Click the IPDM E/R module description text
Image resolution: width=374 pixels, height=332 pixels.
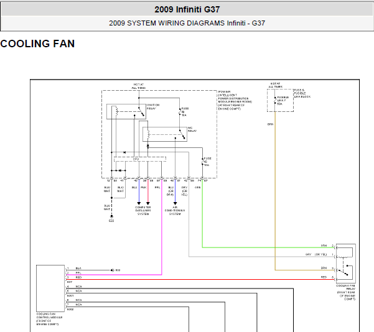235,100
